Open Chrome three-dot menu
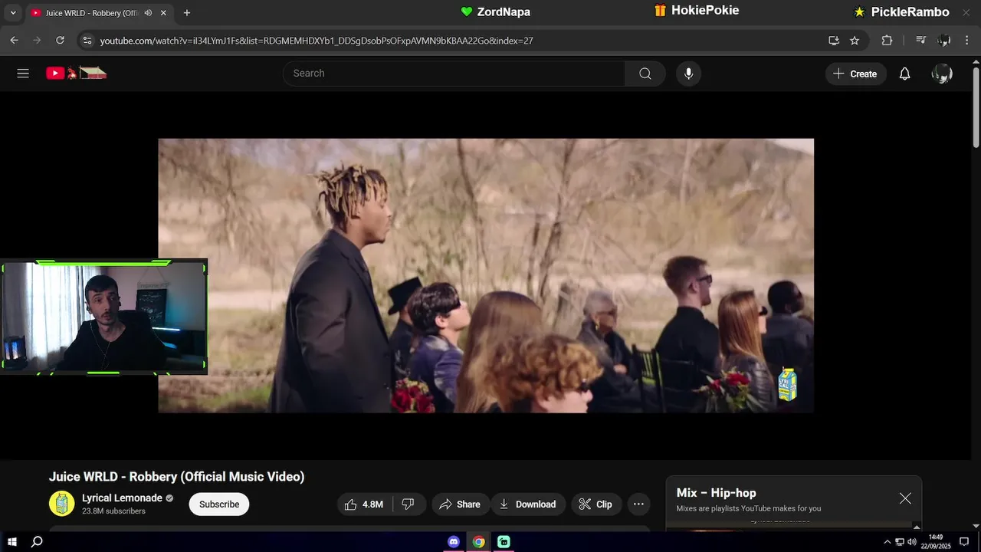This screenshot has width=981, height=552. point(967,41)
